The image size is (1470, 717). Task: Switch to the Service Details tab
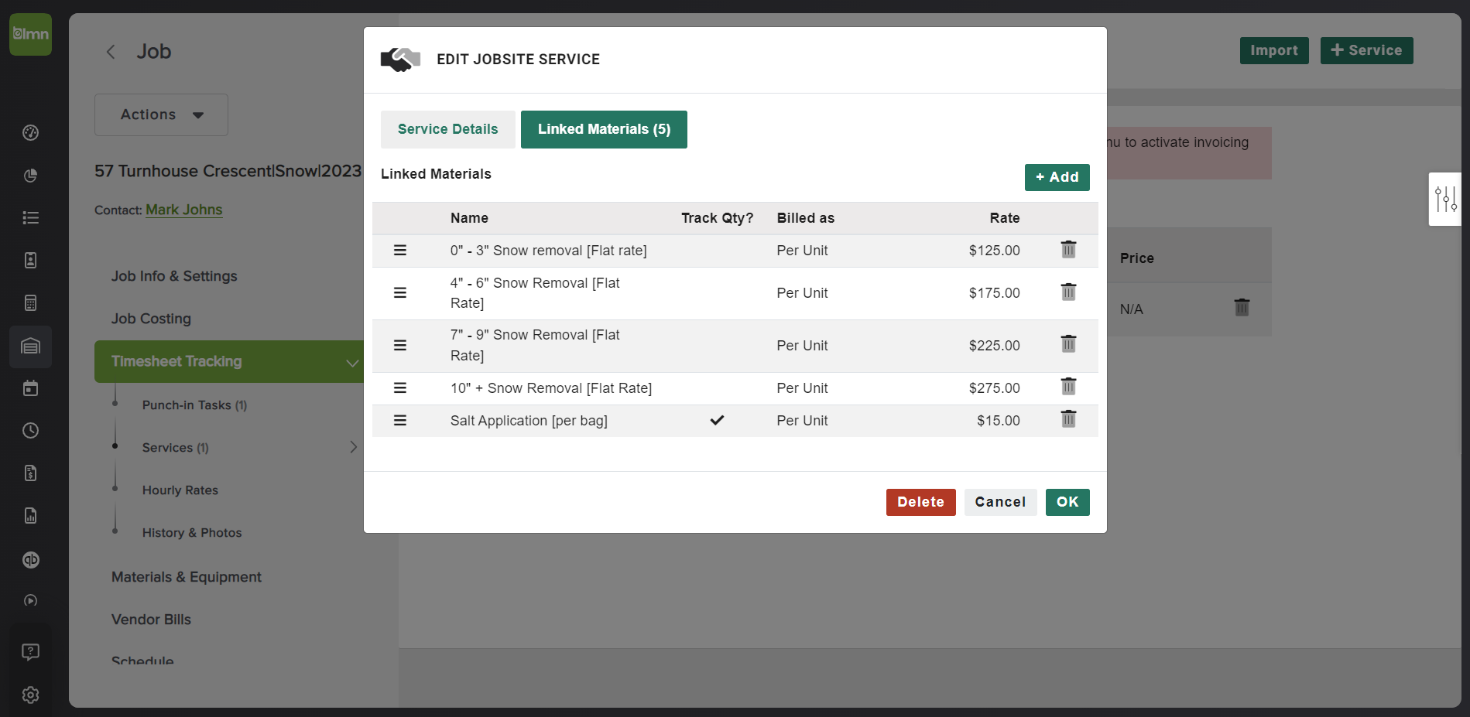[447, 129]
